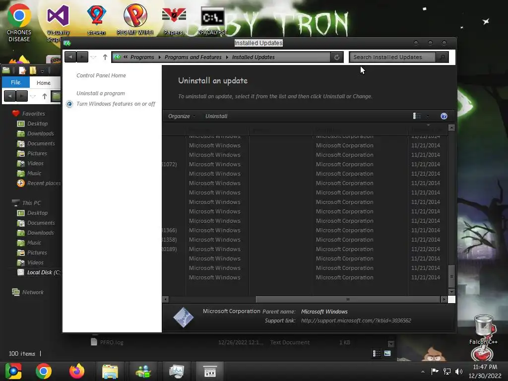
Task: Select Network in navigation pane
Action: (x=33, y=292)
